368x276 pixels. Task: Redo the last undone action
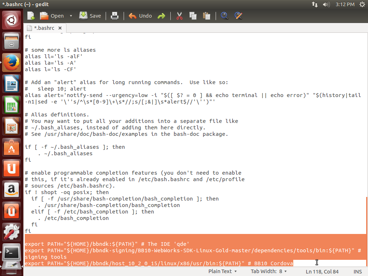[161, 16]
